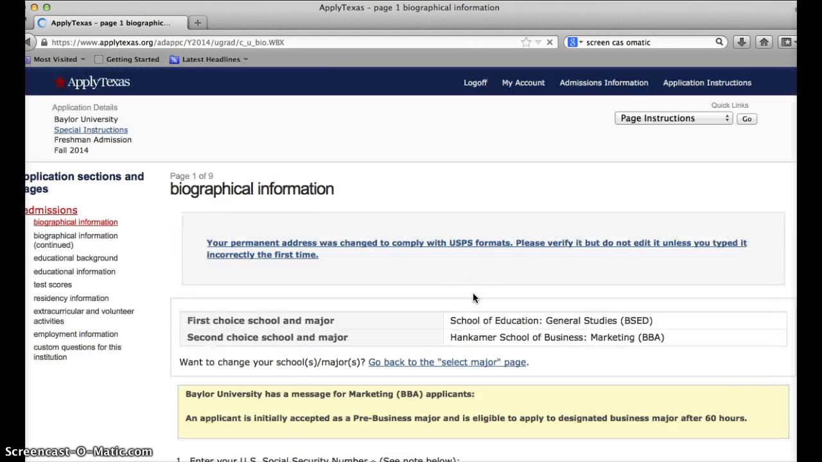Open the residency information page
The image size is (822, 462).
point(71,298)
